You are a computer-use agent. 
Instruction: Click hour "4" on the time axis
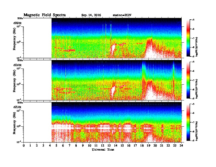(x=50, y=146)
